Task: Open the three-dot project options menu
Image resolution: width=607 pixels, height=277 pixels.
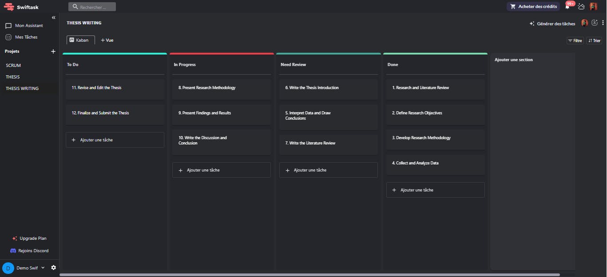Action: point(603,23)
